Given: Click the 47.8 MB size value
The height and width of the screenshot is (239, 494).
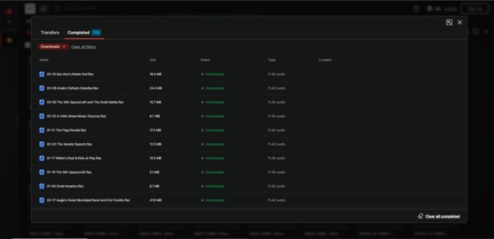Looking at the screenshot, I should click(156, 200).
